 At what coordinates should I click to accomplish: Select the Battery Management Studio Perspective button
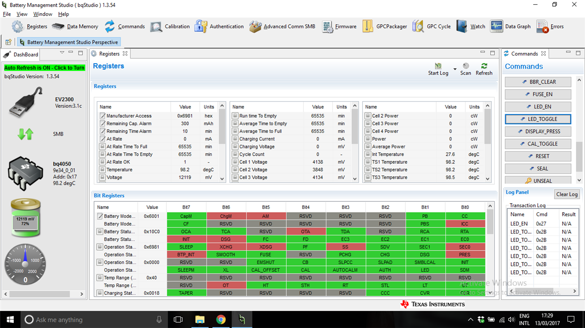(x=68, y=42)
